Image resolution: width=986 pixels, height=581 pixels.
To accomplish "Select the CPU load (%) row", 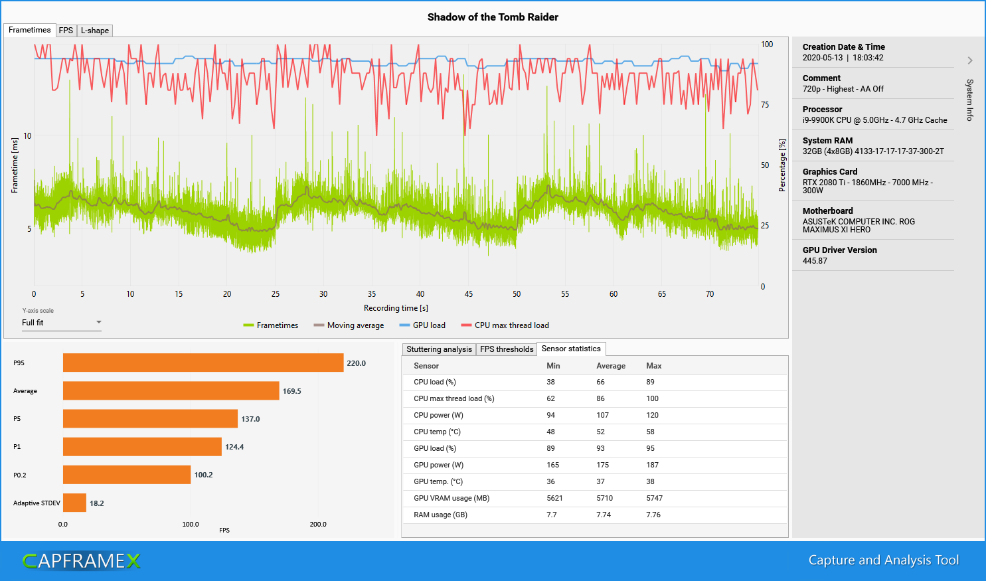I will pos(595,382).
